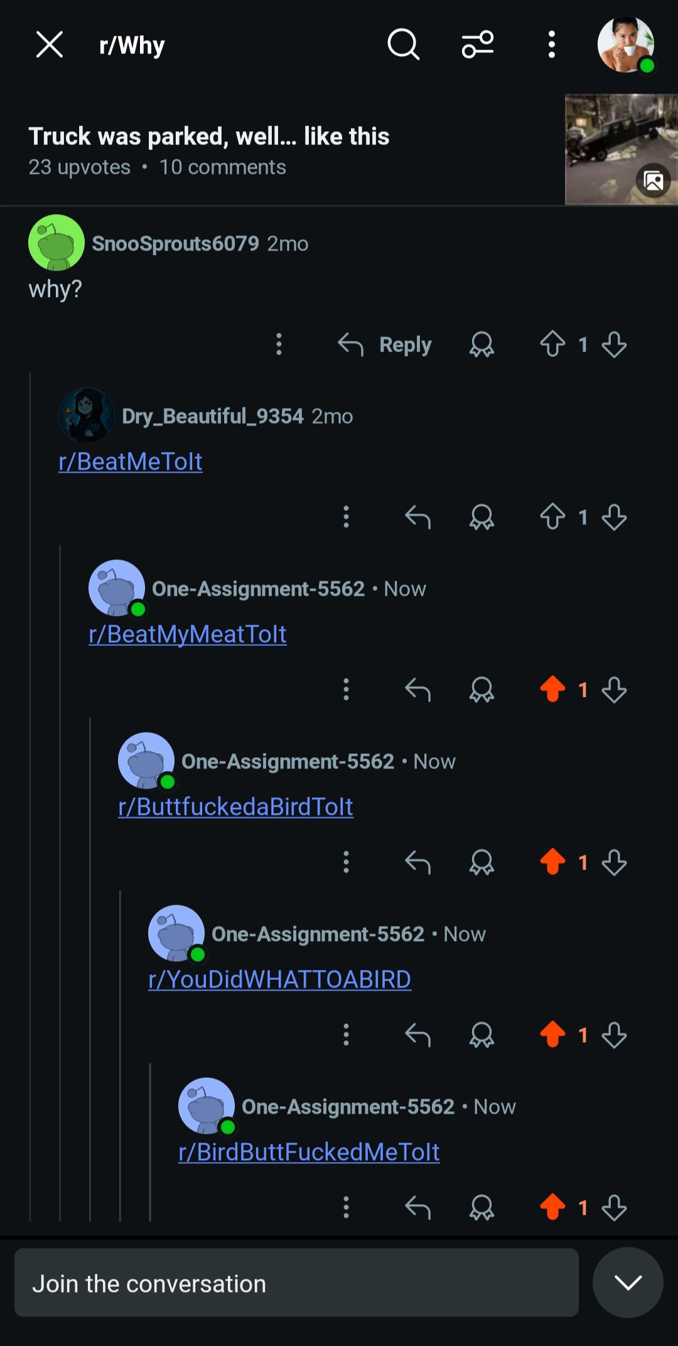Give award to SnooSprouts6079's comment
This screenshot has width=678, height=1346.
coord(482,345)
